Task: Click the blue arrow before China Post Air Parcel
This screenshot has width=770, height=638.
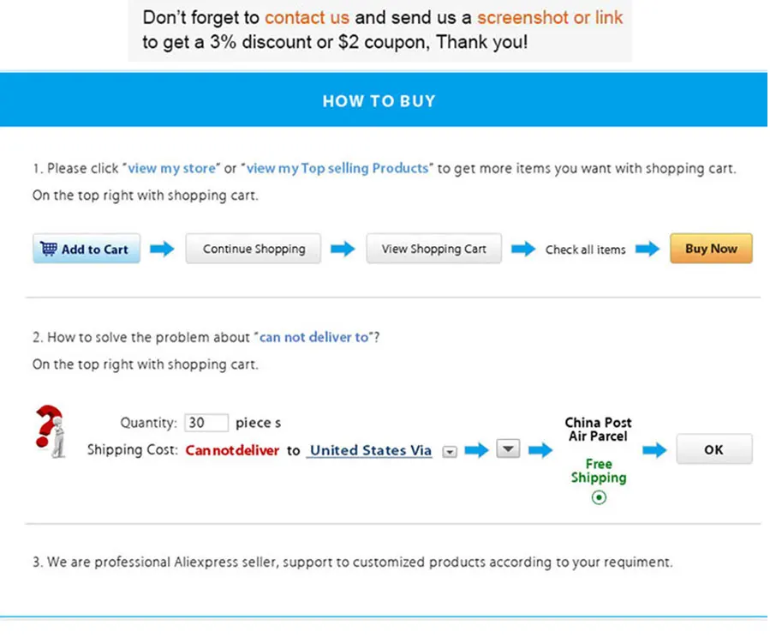Action: click(540, 449)
